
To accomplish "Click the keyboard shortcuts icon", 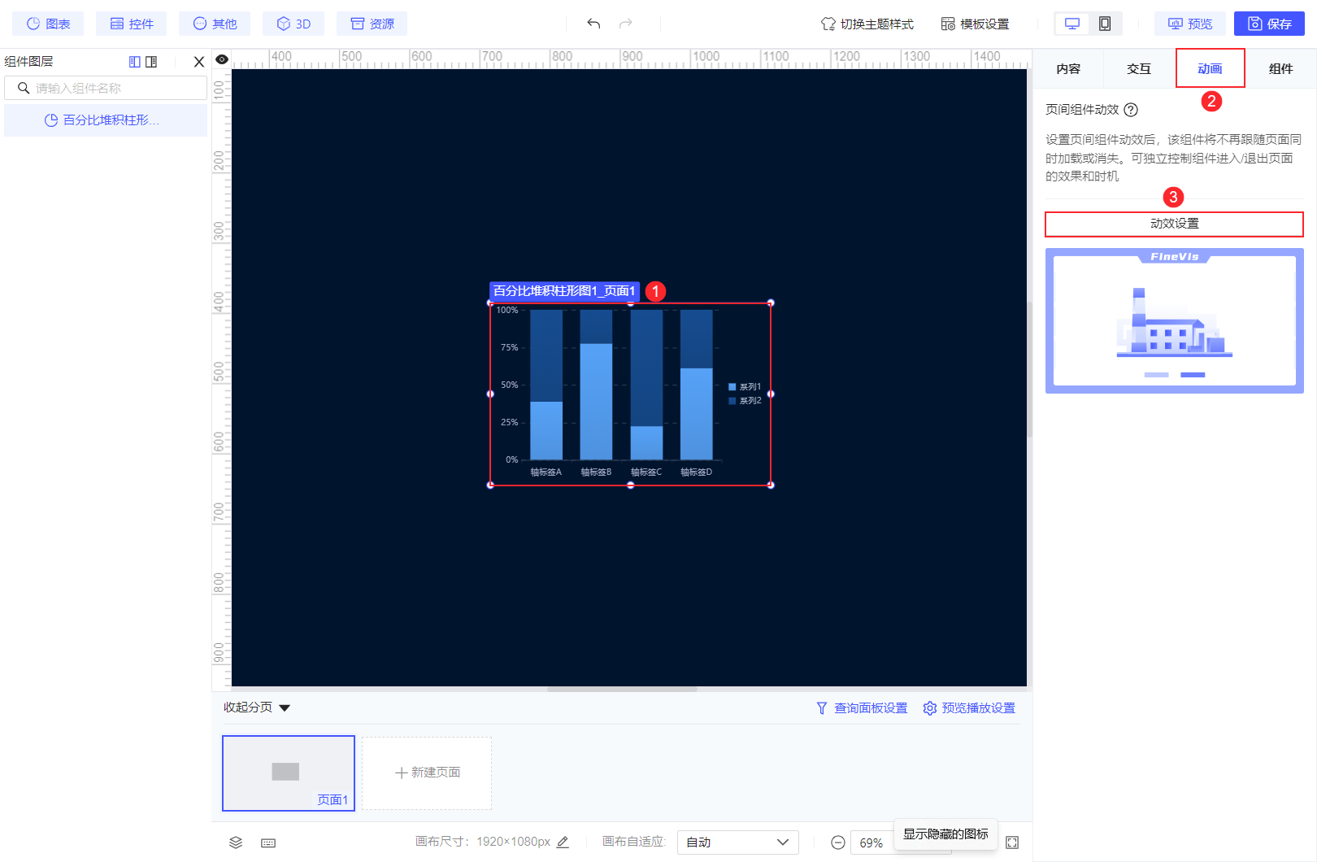I will (x=268, y=843).
